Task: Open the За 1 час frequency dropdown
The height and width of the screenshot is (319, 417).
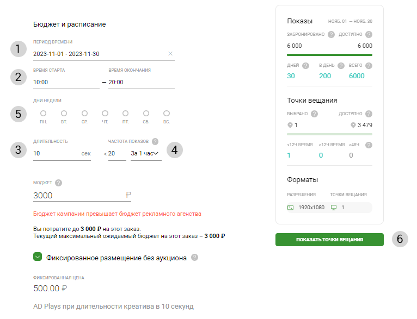Action: point(145,154)
